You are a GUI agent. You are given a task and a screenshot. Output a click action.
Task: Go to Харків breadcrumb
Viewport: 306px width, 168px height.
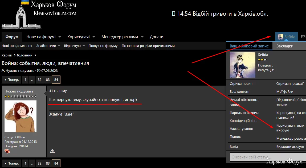pyautogui.click(x=7, y=55)
